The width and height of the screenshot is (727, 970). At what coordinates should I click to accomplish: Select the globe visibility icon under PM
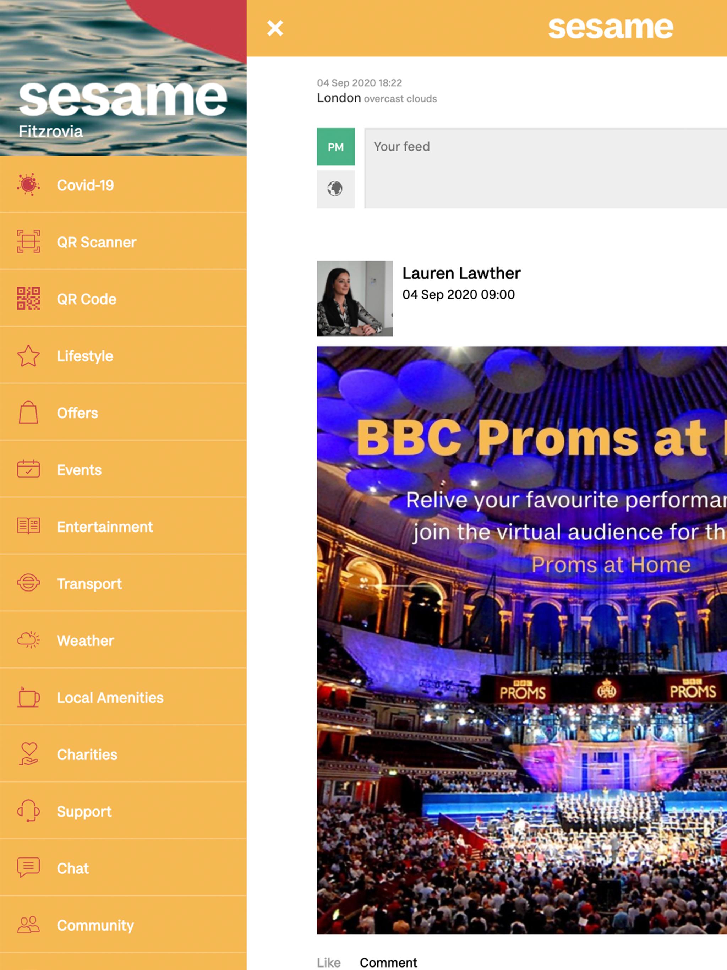click(335, 189)
